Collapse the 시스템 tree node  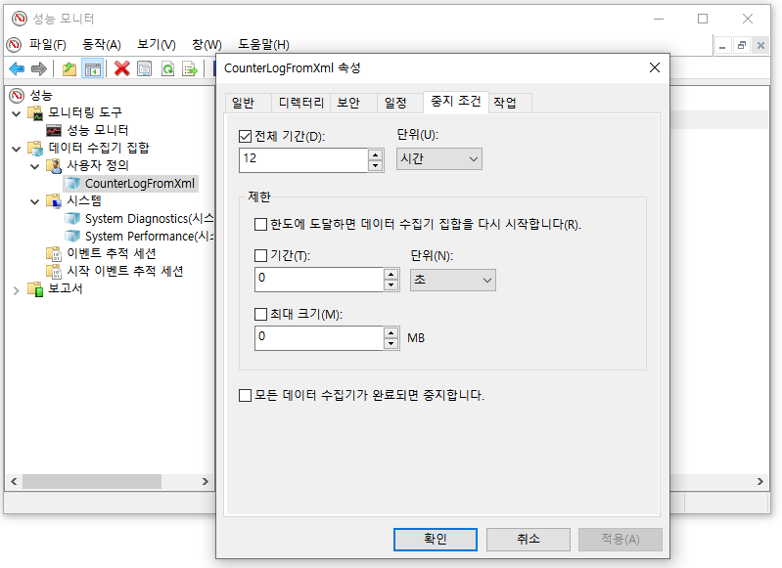(35, 201)
